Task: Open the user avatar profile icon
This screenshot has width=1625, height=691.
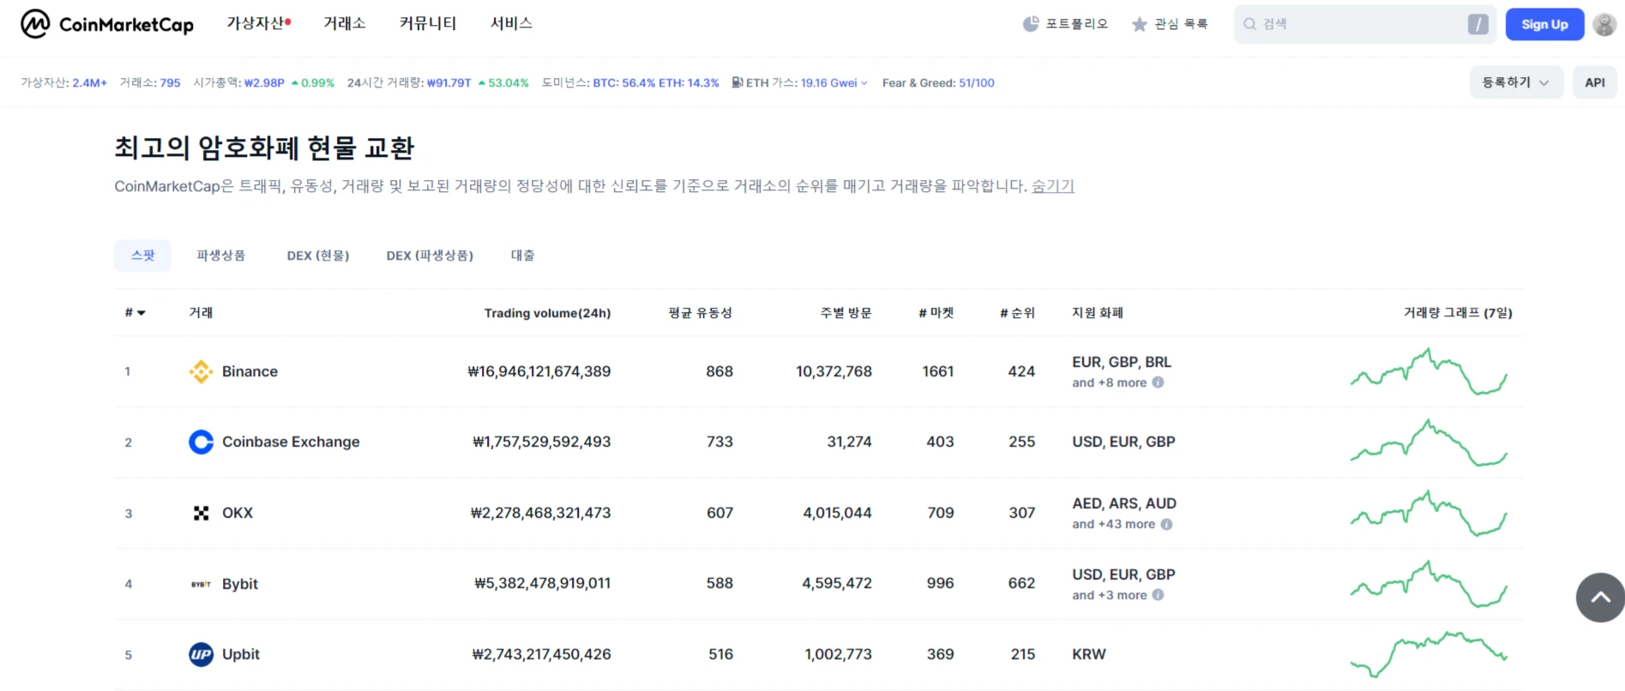Action: (1604, 24)
